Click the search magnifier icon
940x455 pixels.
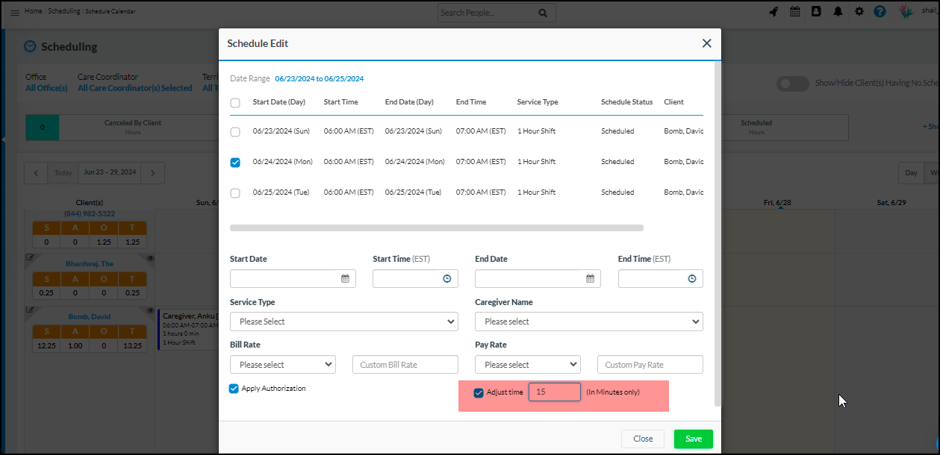point(542,13)
